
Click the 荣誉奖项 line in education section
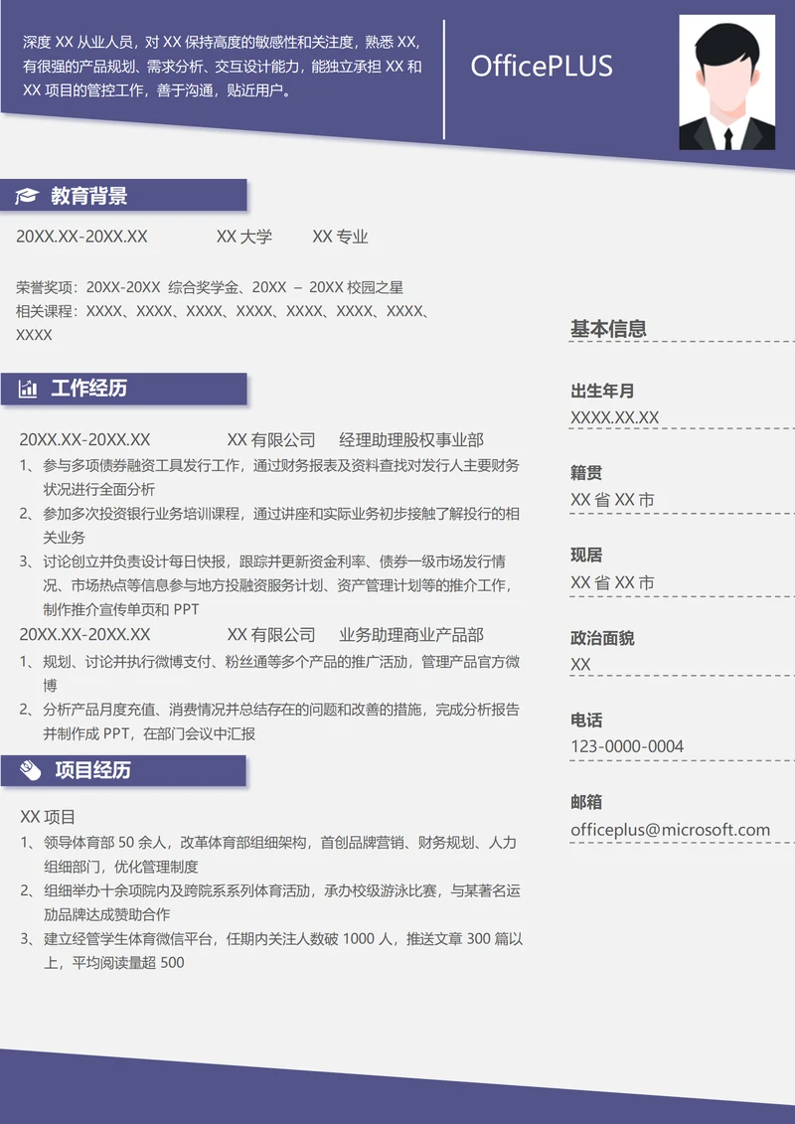(x=210, y=287)
